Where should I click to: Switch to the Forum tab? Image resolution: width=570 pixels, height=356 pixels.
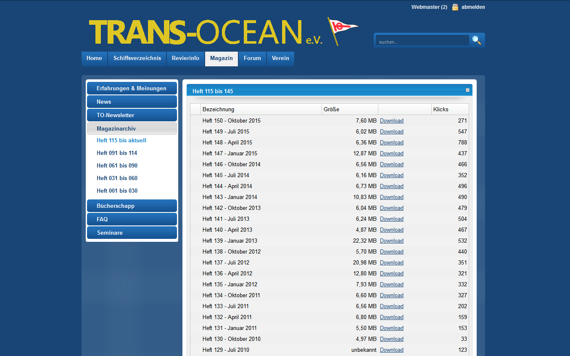click(252, 58)
